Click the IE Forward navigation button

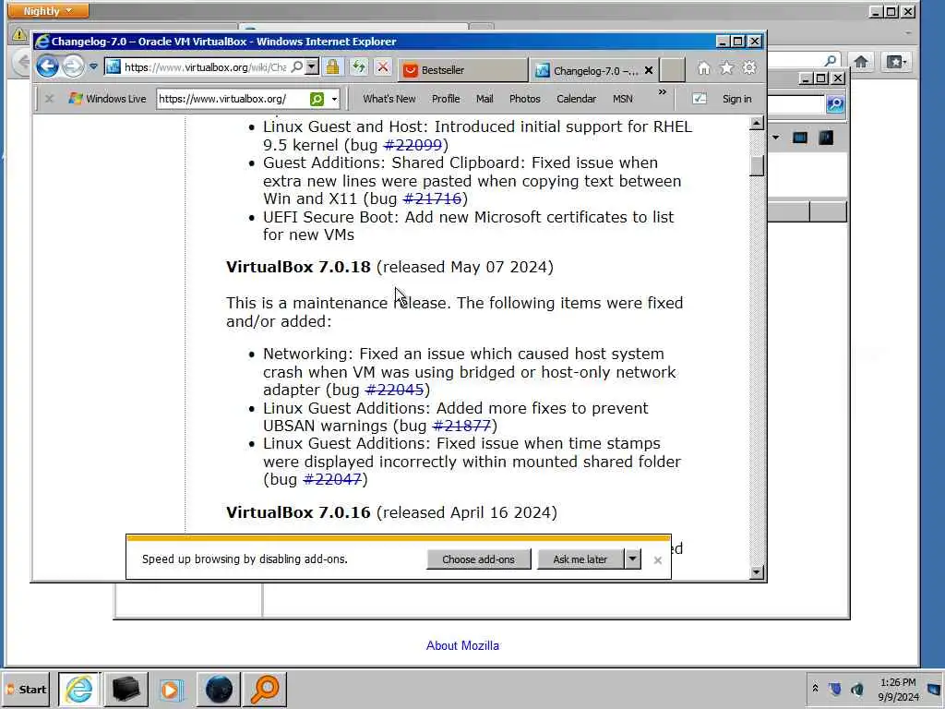[73, 66]
